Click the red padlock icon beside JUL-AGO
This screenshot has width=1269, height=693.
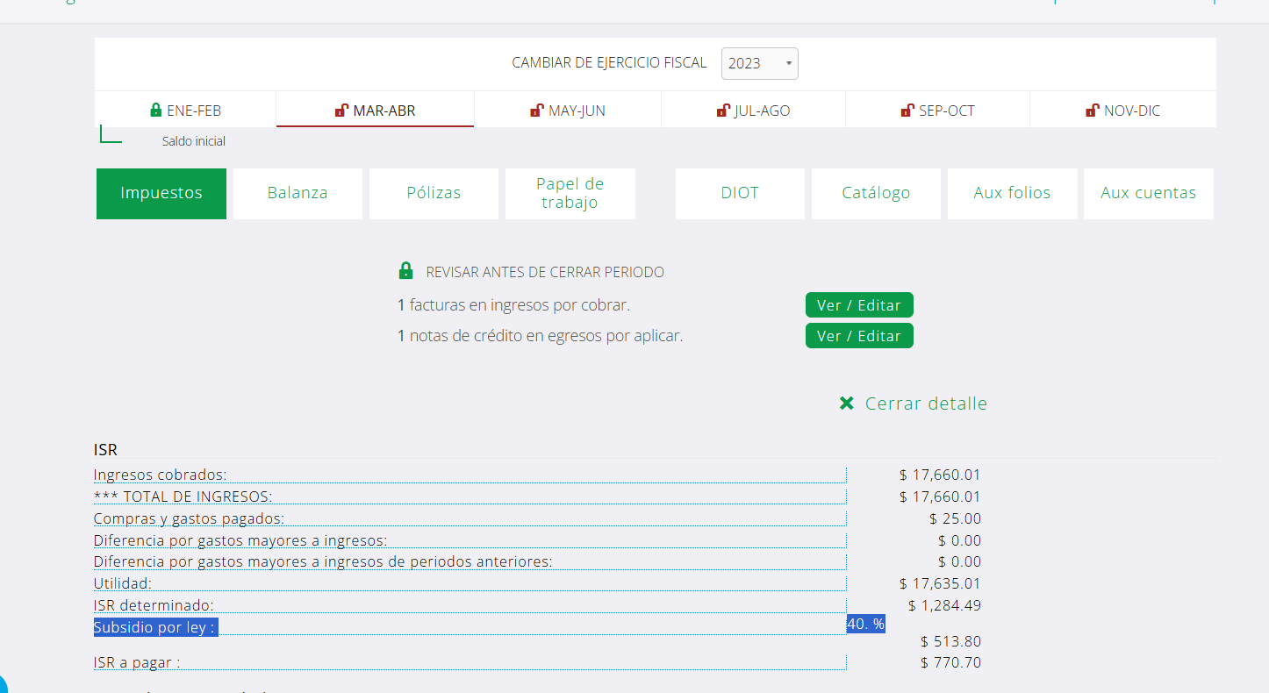click(x=723, y=111)
